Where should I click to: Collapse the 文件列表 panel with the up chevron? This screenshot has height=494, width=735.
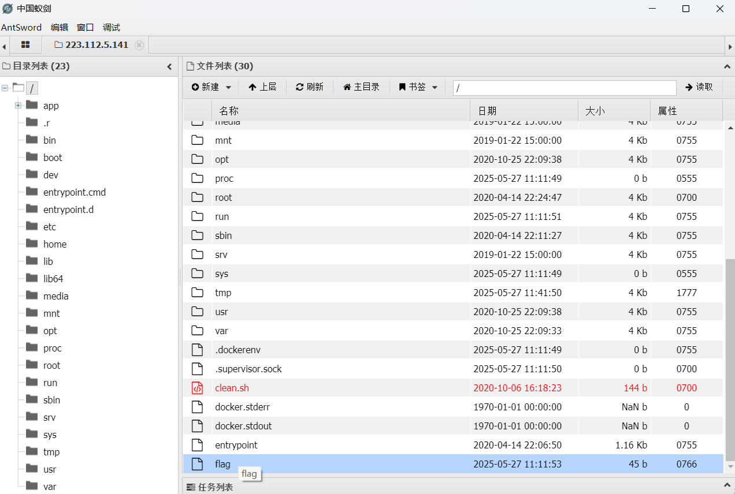[x=727, y=66]
